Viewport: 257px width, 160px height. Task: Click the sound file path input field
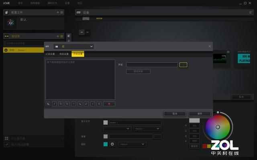point(152,65)
